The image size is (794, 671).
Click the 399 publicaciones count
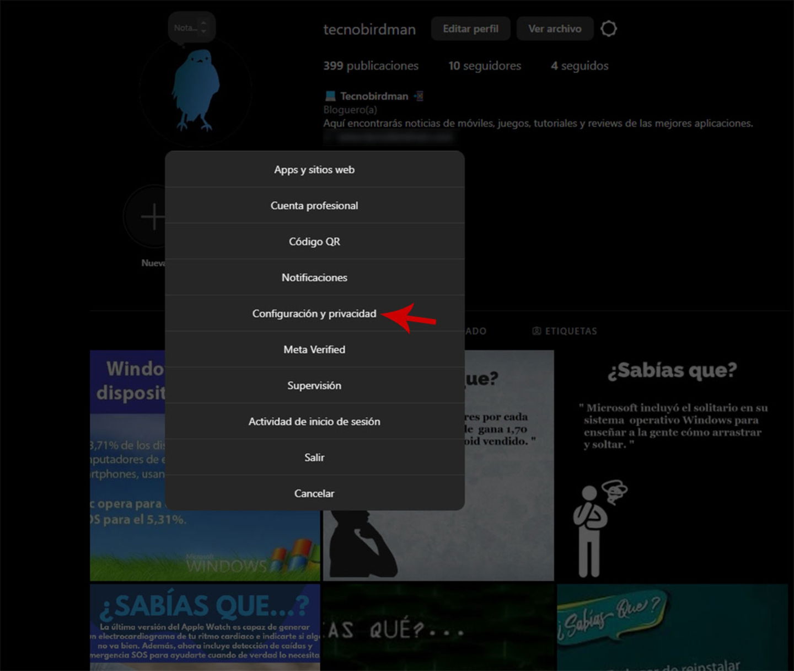pos(371,66)
